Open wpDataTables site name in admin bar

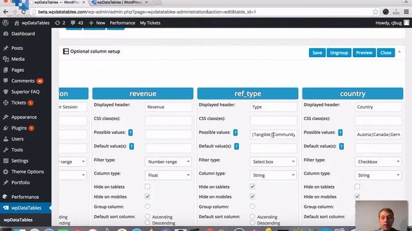pos(32,23)
